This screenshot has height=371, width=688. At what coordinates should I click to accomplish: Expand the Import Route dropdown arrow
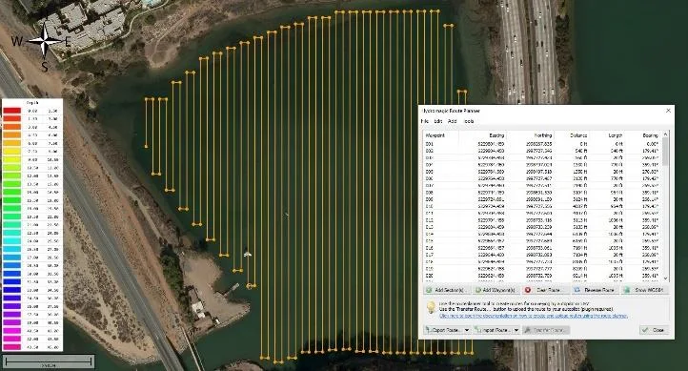pyautogui.click(x=516, y=330)
